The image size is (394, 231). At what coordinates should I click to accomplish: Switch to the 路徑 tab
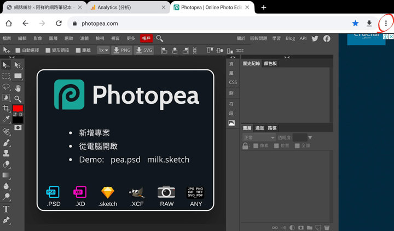(x=272, y=128)
